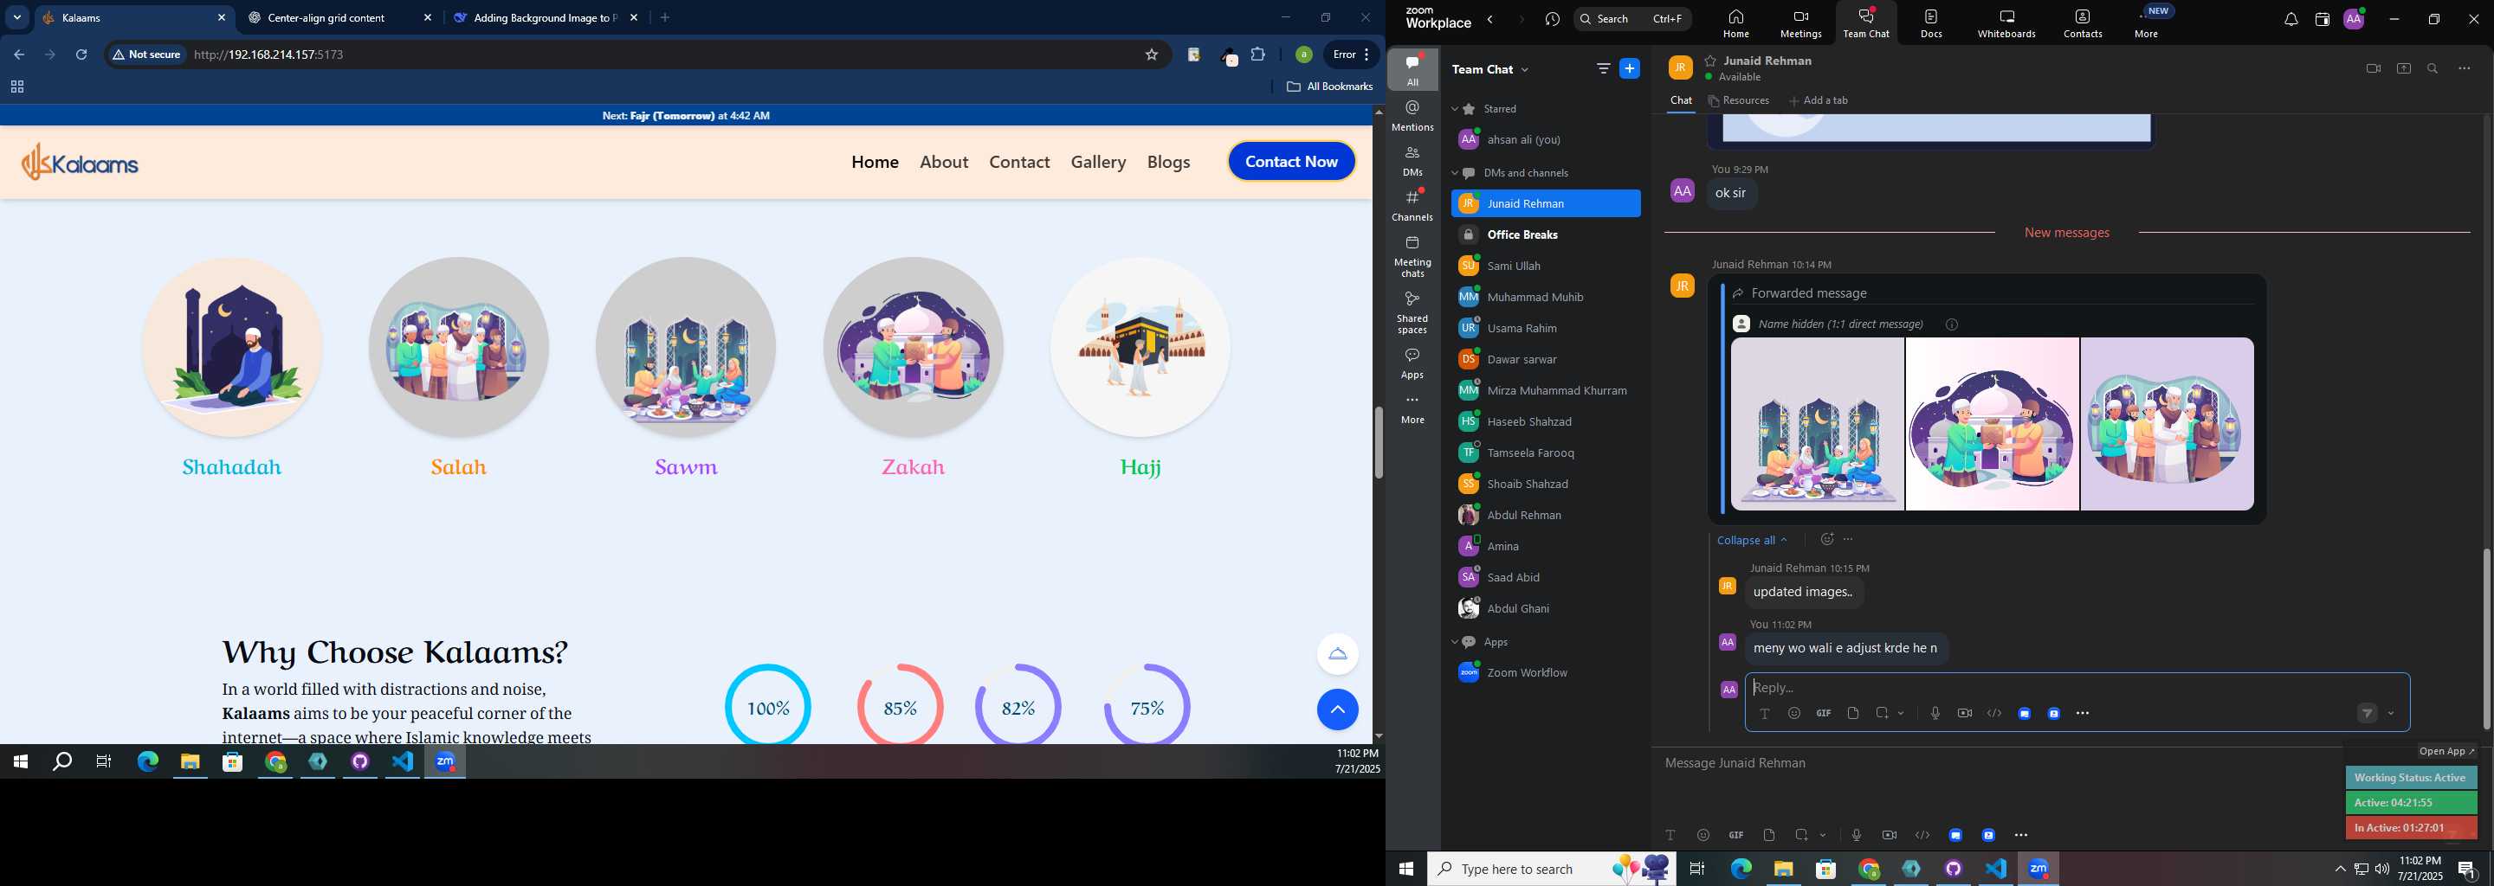
Task: Open calendar panel icon beside the bell
Action: tap(2322, 19)
